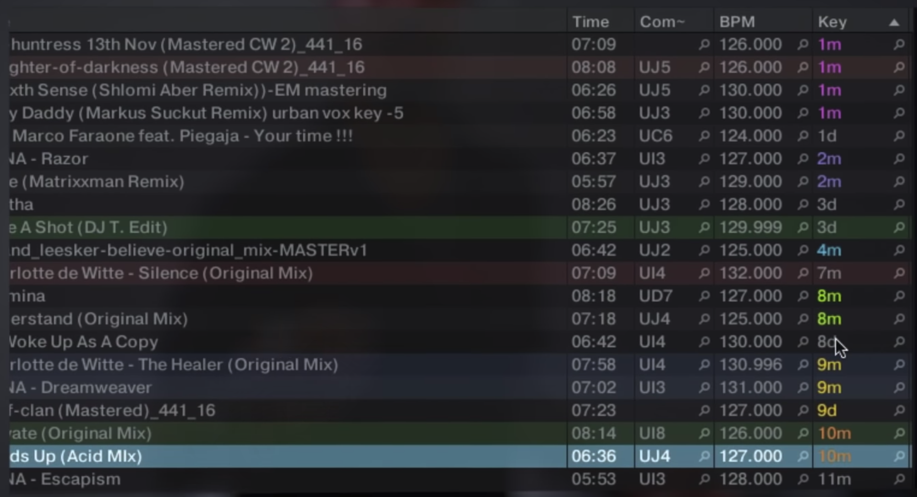Viewport: 917px width, 497px height.
Task: Click the Key column header label
Action: coord(832,22)
